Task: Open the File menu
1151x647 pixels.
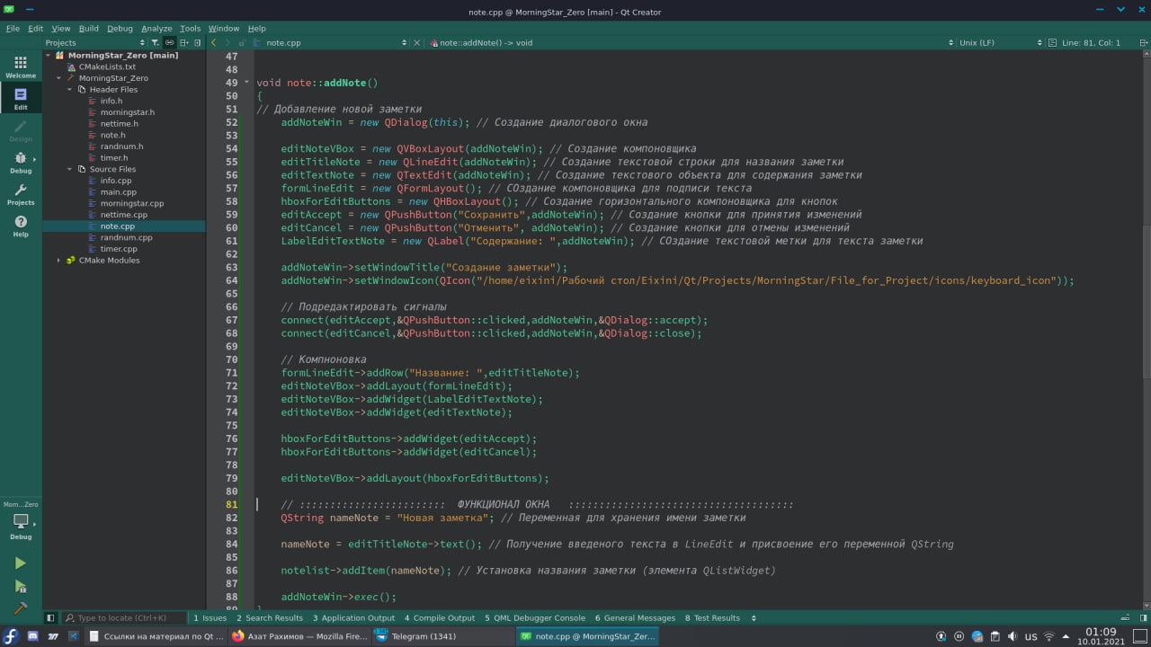Action: coord(13,29)
